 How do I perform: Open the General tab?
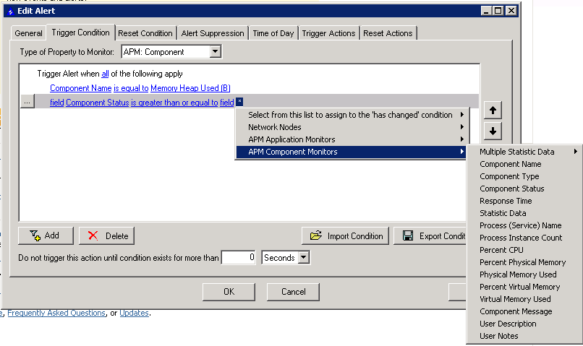[x=28, y=33]
